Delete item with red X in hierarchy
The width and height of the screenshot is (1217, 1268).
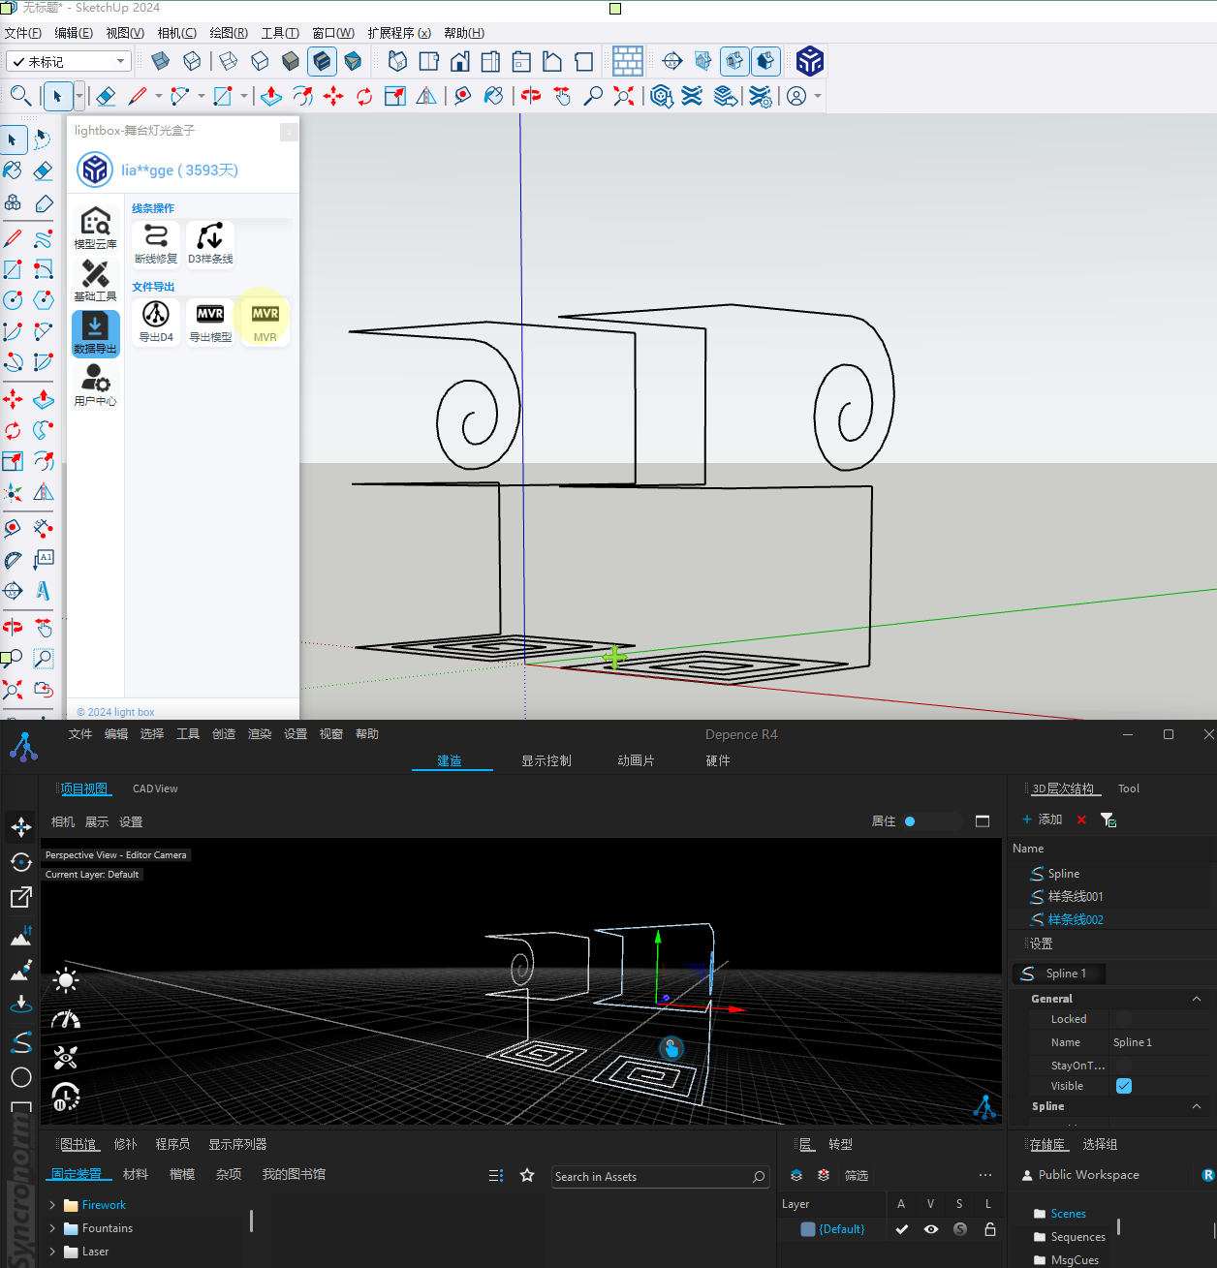pos(1081,820)
